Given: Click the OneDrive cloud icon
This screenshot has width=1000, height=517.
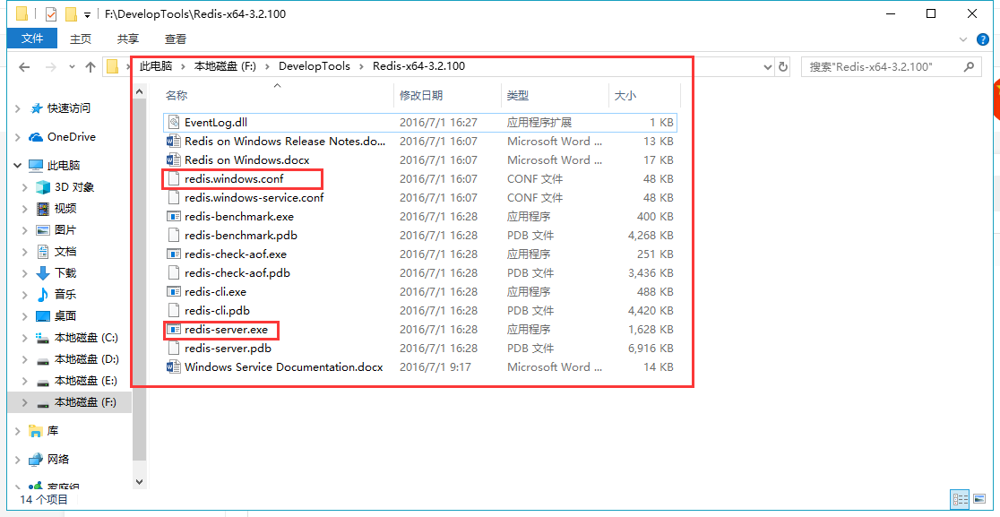Looking at the screenshot, I should coord(36,137).
